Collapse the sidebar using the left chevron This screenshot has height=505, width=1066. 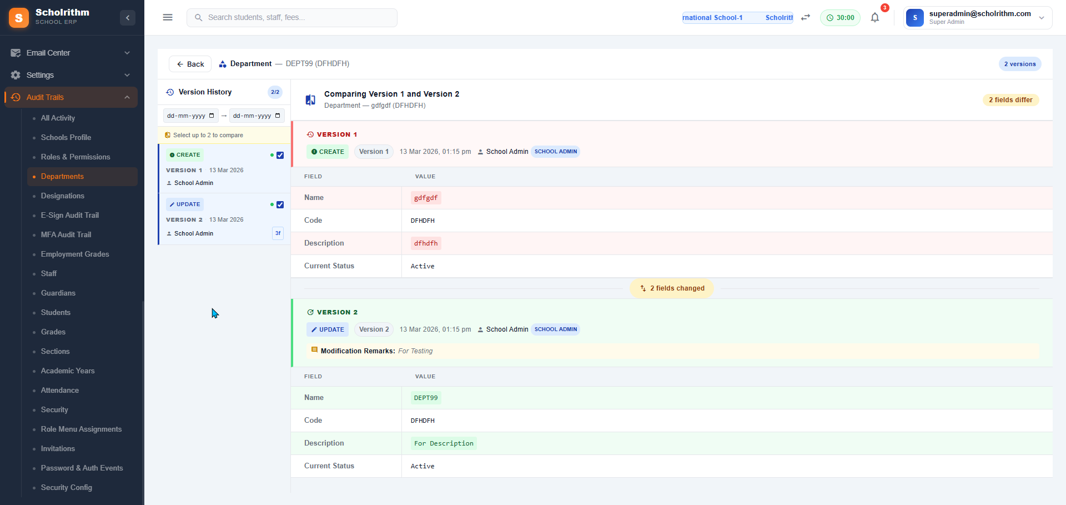pos(127,17)
